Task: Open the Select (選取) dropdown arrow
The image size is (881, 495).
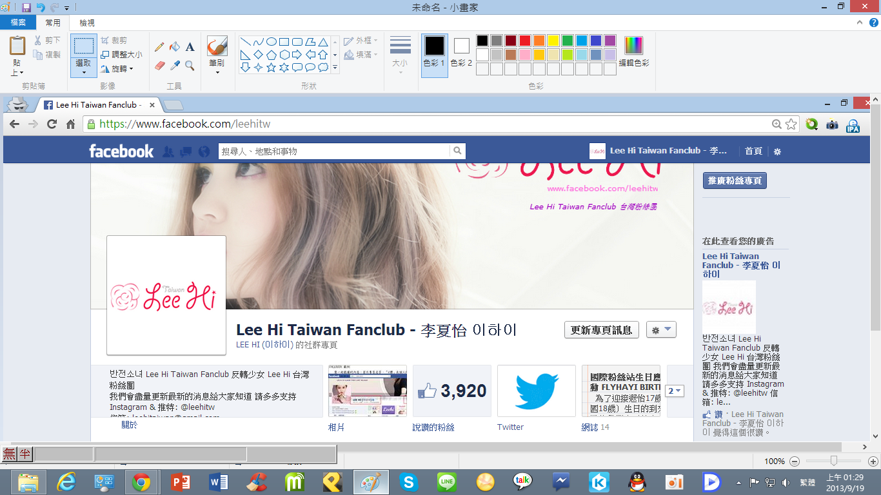Action: pyautogui.click(x=84, y=72)
